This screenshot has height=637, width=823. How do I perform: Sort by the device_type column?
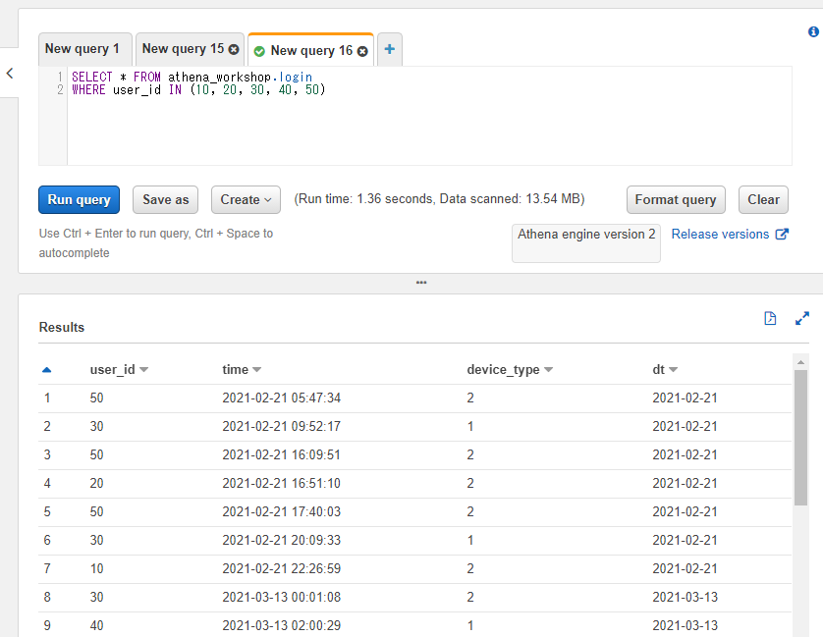coord(510,369)
